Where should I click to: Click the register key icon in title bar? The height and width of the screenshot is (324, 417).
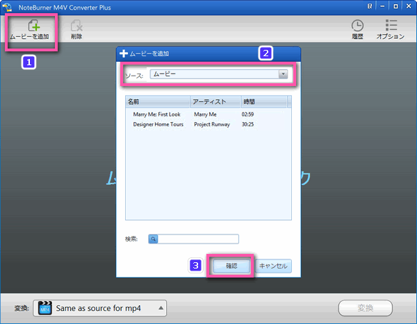(x=370, y=6)
